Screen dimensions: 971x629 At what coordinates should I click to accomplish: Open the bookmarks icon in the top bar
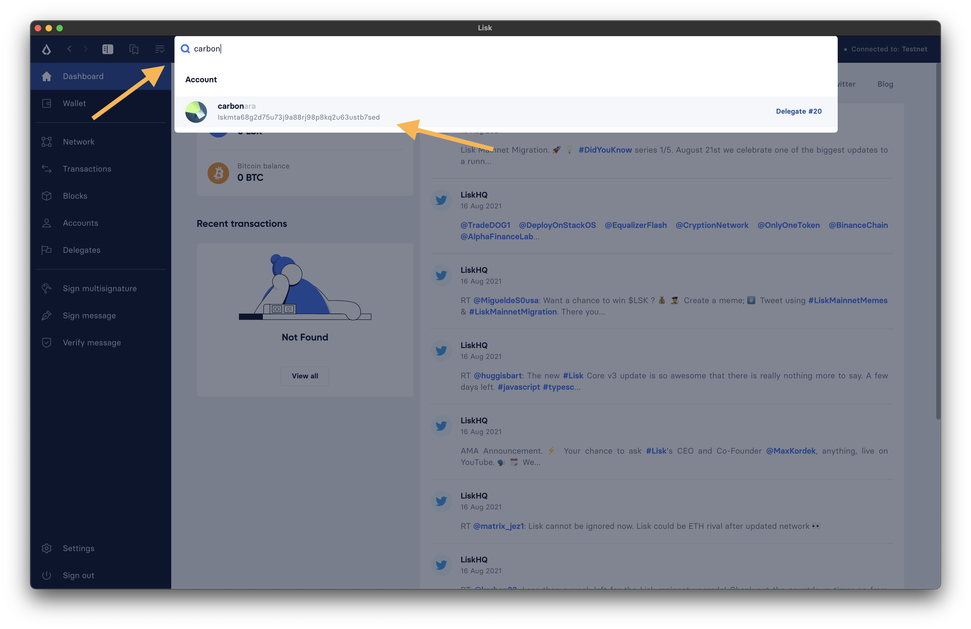134,49
